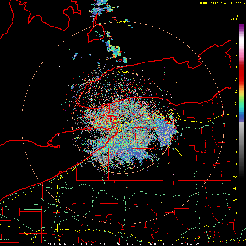
Task: Click the 1 value on the color scale
Action: coord(236,104)
